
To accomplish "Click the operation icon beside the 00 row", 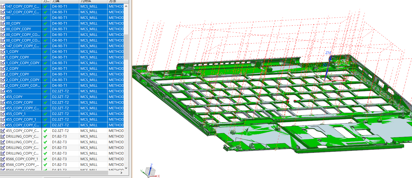I will click(x=3, y=18).
